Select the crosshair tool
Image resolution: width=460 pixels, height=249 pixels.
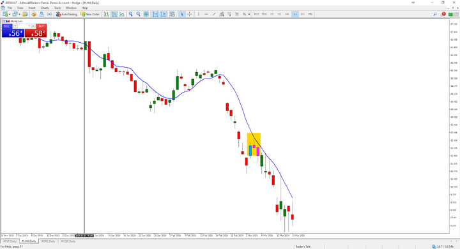[190, 14]
